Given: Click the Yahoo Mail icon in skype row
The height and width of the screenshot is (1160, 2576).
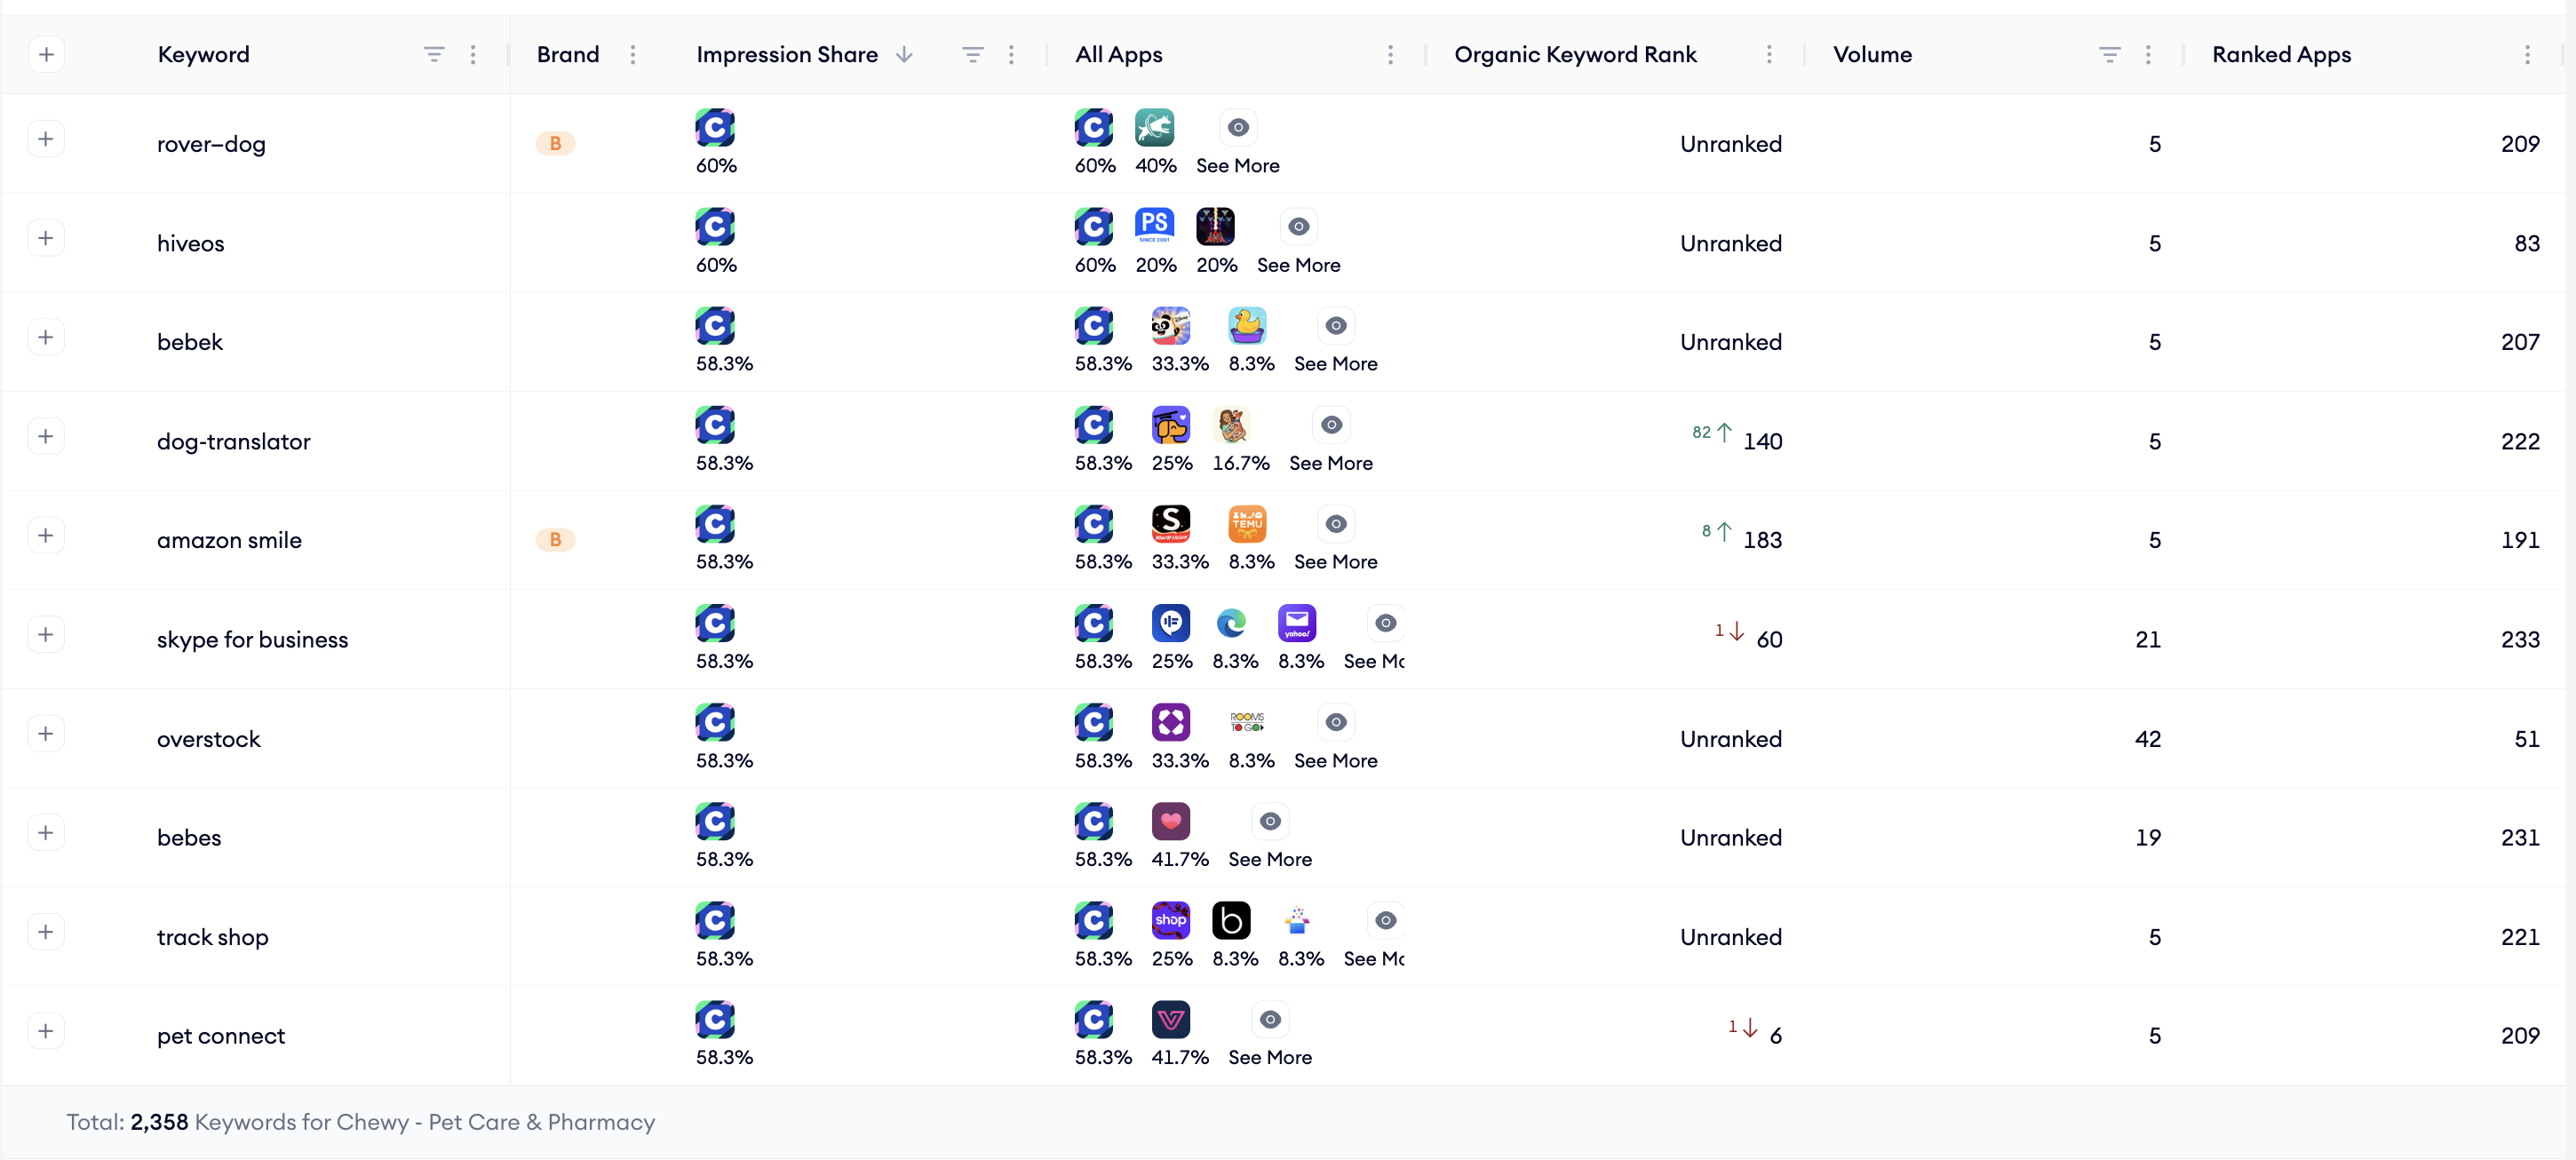Looking at the screenshot, I should [1297, 623].
